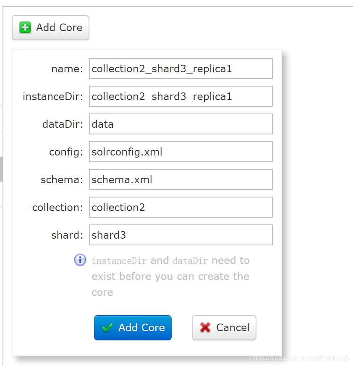Select the config field showing solrconfig.xml
The width and height of the screenshot is (353, 366).
pyautogui.click(x=180, y=152)
